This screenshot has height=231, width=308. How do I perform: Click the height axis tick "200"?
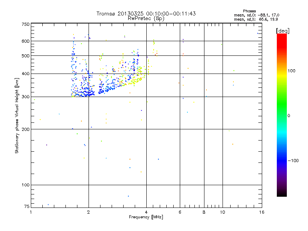(x=26, y=129)
